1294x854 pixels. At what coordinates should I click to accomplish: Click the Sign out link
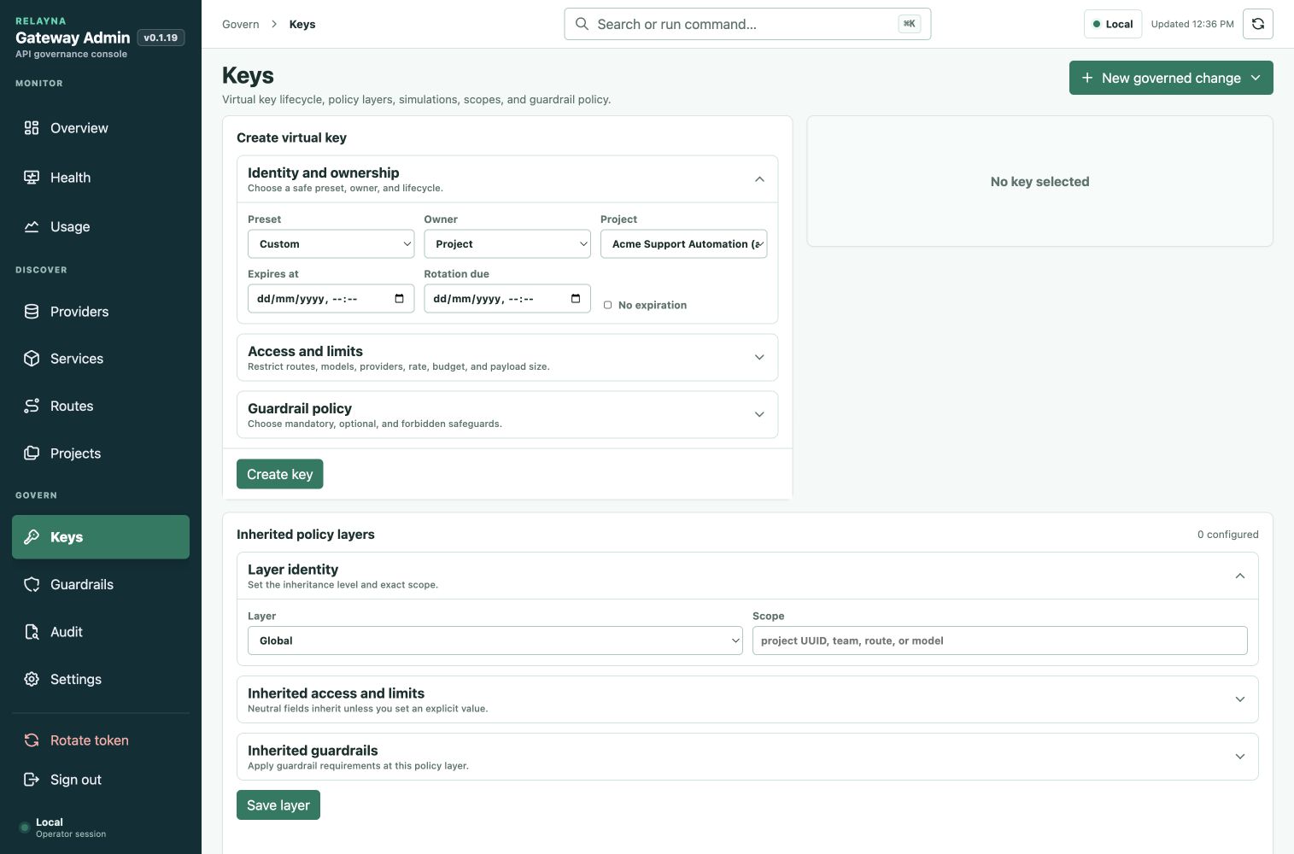(x=101, y=780)
